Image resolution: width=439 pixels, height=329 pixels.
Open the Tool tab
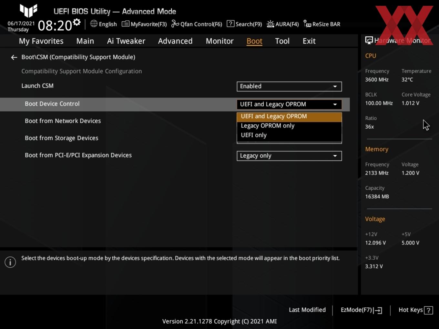[282, 41]
